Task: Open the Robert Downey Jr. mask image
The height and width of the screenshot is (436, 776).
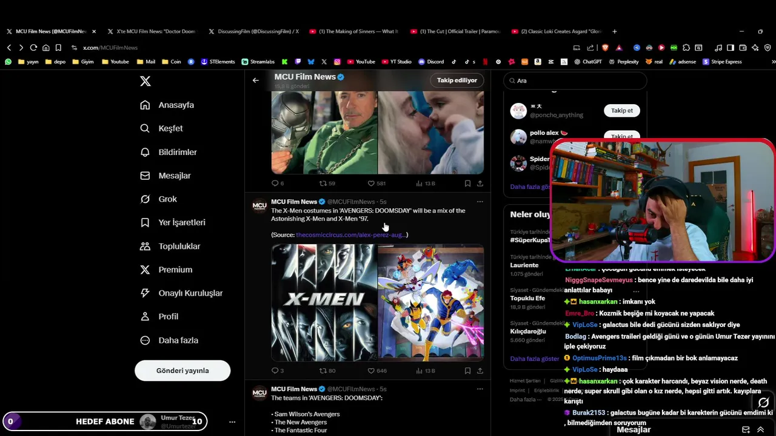Action: tap(324, 133)
